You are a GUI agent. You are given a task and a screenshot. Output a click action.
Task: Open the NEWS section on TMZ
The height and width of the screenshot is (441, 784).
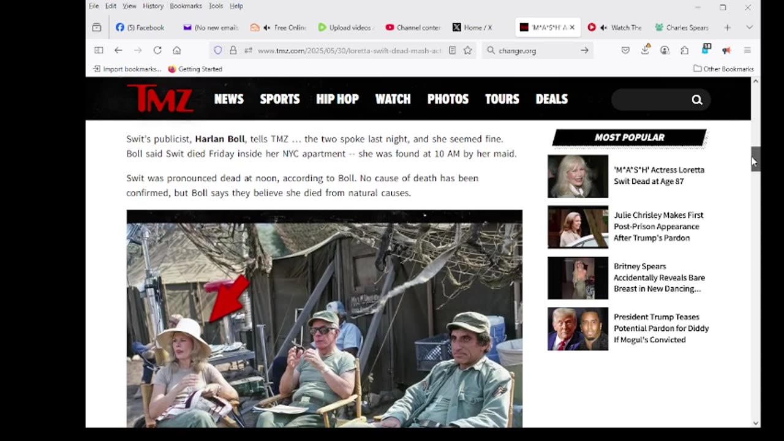coord(229,99)
